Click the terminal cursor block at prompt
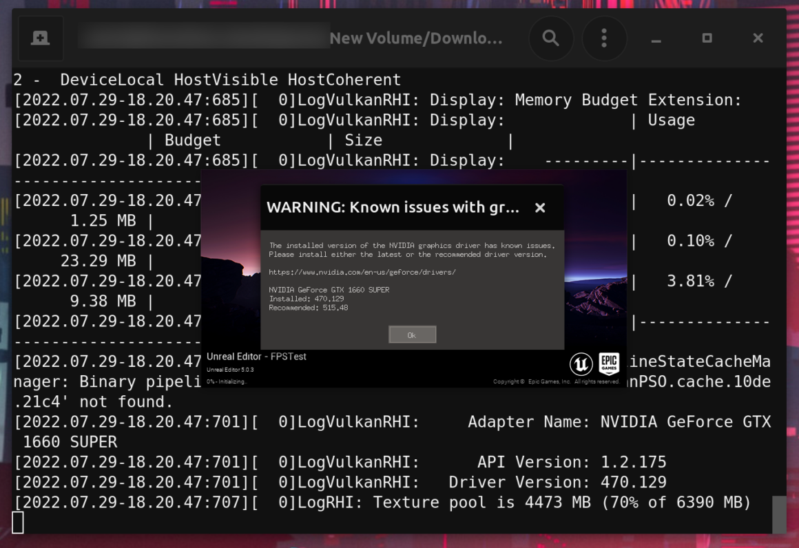 18,523
